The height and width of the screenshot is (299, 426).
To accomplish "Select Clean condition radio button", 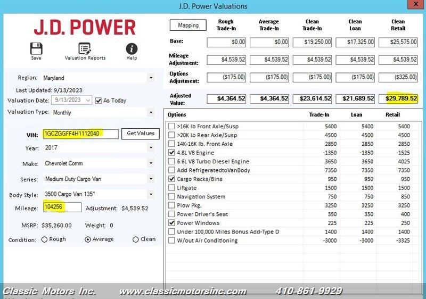I will click(x=135, y=239).
